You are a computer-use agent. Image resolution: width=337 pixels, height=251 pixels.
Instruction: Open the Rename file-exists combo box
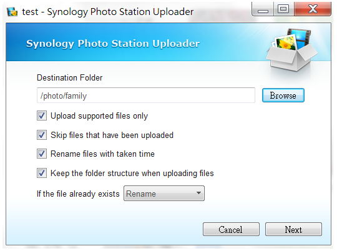(x=164, y=194)
